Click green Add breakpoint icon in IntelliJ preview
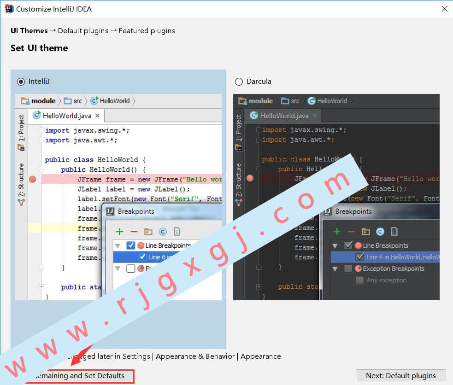Viewport: 453px width, 385px height. 120,232
